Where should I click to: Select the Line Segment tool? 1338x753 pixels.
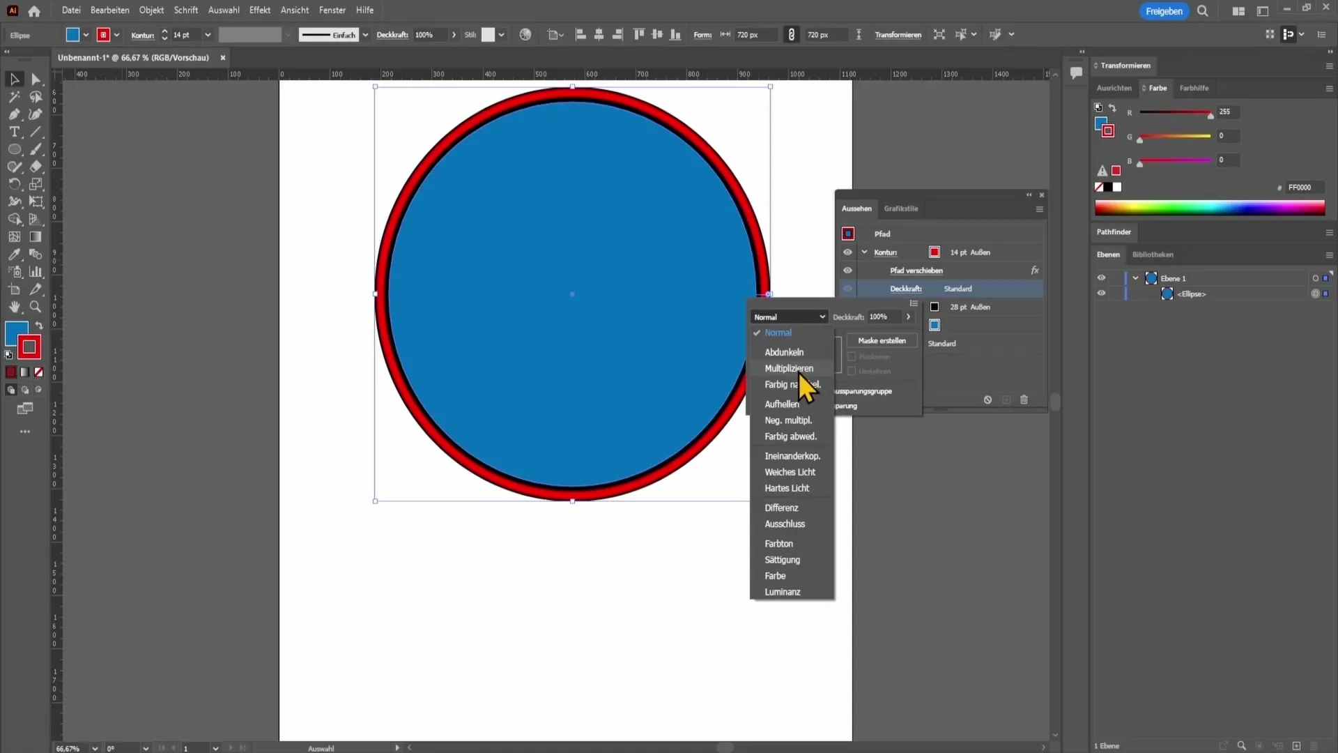36,132
